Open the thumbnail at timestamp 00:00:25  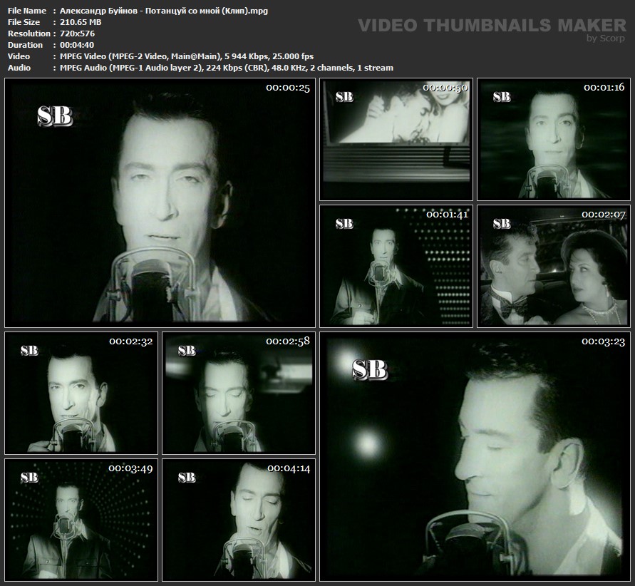coord(160,202)
